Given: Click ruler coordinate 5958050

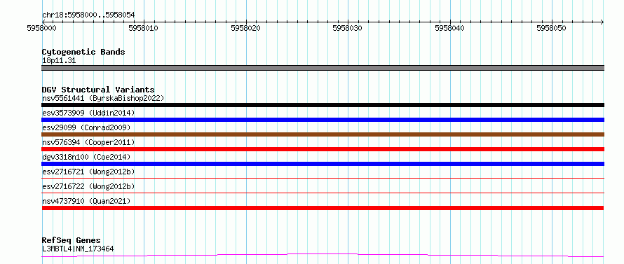Looking at the screenshot, I should click(551, 28).
